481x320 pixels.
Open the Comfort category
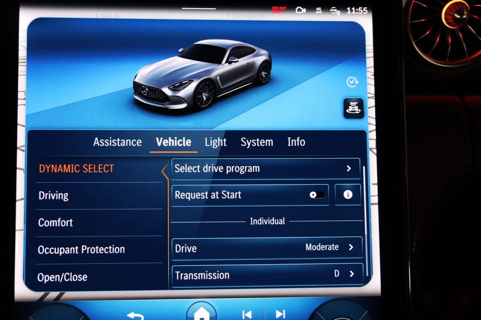tap(99, 222)
